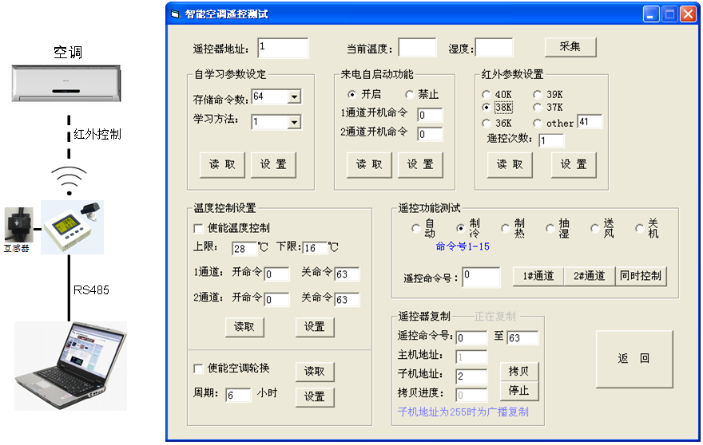Viewport: 703px width, 445px height.
Task: Click the 返回 return button
Action: tap(634, 359)
